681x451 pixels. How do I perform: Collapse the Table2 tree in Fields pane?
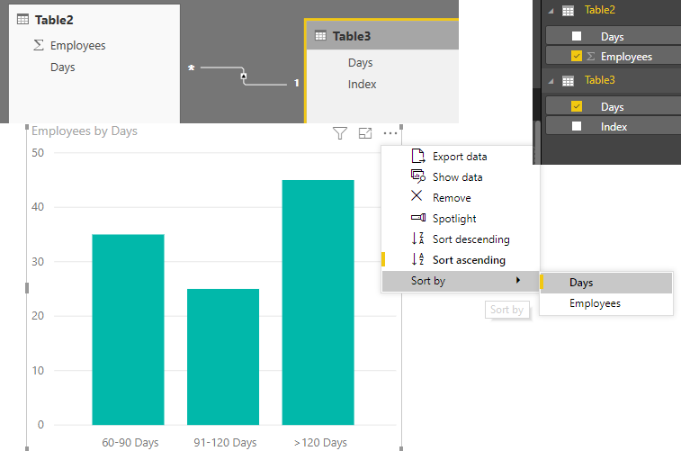[551, 12]
